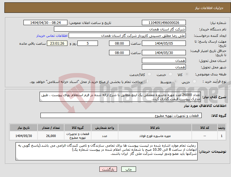Open the اطلاعات تماس خریدار link
This screenshot has width=231, height=177.
(52, 36)
